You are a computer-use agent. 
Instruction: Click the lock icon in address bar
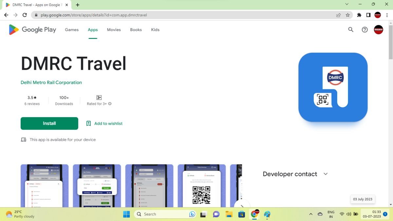pos(36,15)
